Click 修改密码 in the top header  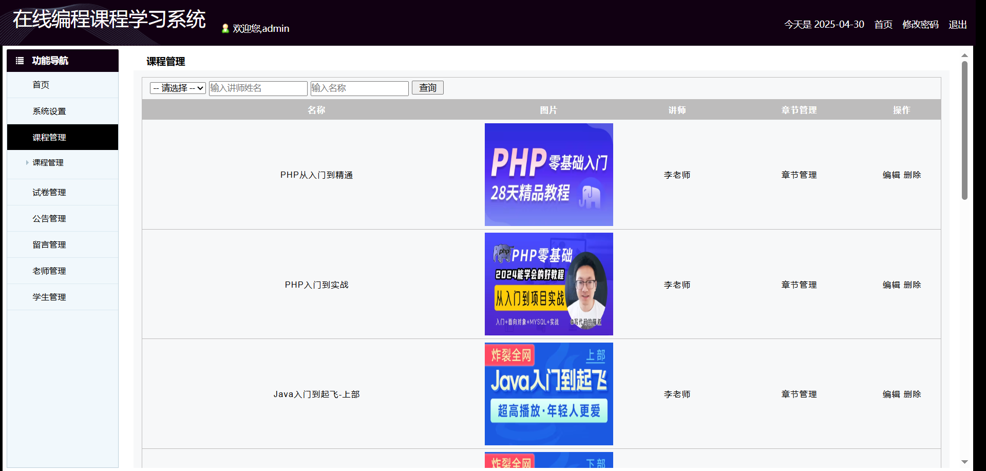click(x=920, y=24)
